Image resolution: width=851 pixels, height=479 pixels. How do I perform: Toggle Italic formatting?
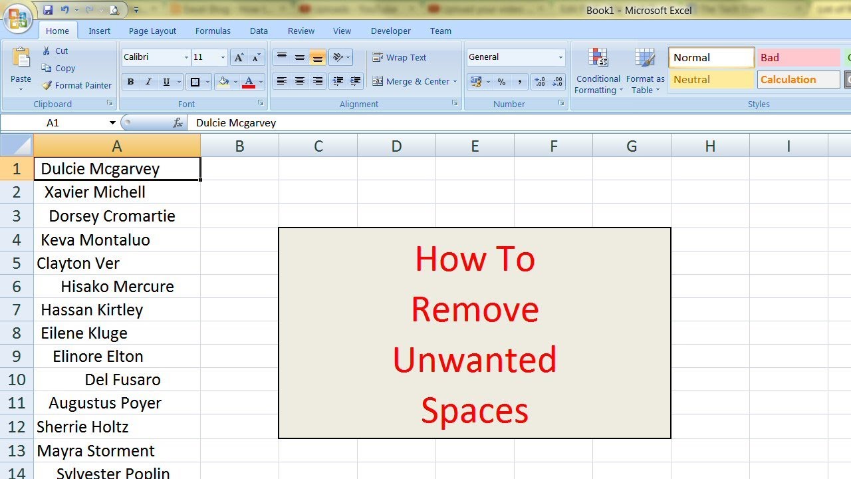[x=148, y=82]
